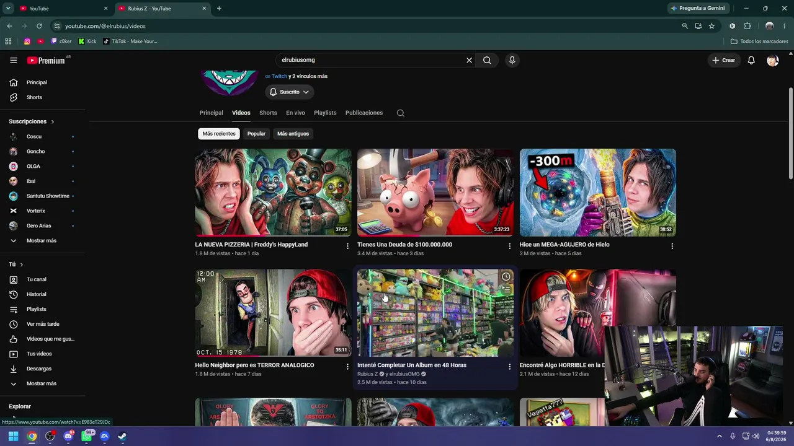Filter videos by Más recientes
This screenshot has height=446, width=794.
point(219,134)
